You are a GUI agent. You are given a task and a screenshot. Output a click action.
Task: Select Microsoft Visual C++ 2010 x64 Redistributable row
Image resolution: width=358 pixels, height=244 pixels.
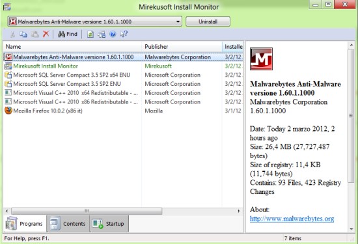[x=123, y=93]
